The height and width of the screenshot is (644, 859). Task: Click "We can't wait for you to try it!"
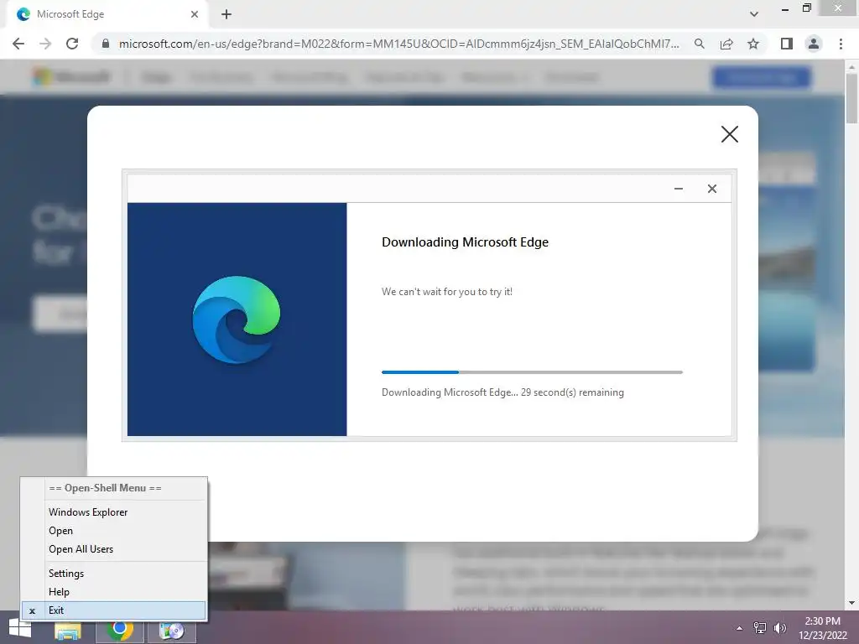[x=447, y=292]
